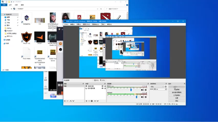
Task: Open the Explorer 文件 tab
Action: (4, 5)
